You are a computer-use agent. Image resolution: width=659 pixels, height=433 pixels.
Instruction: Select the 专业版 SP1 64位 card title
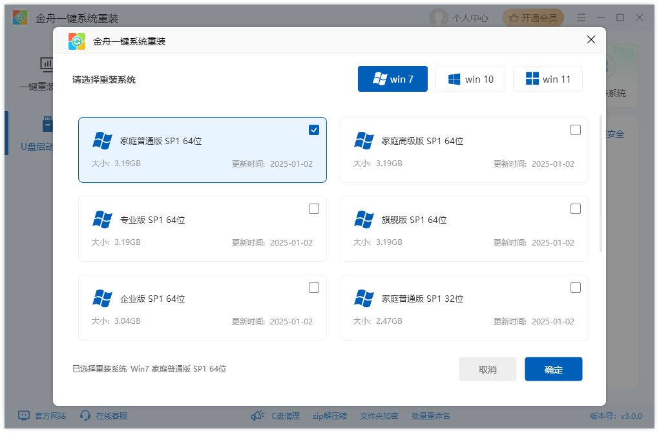tap(152, 220)
